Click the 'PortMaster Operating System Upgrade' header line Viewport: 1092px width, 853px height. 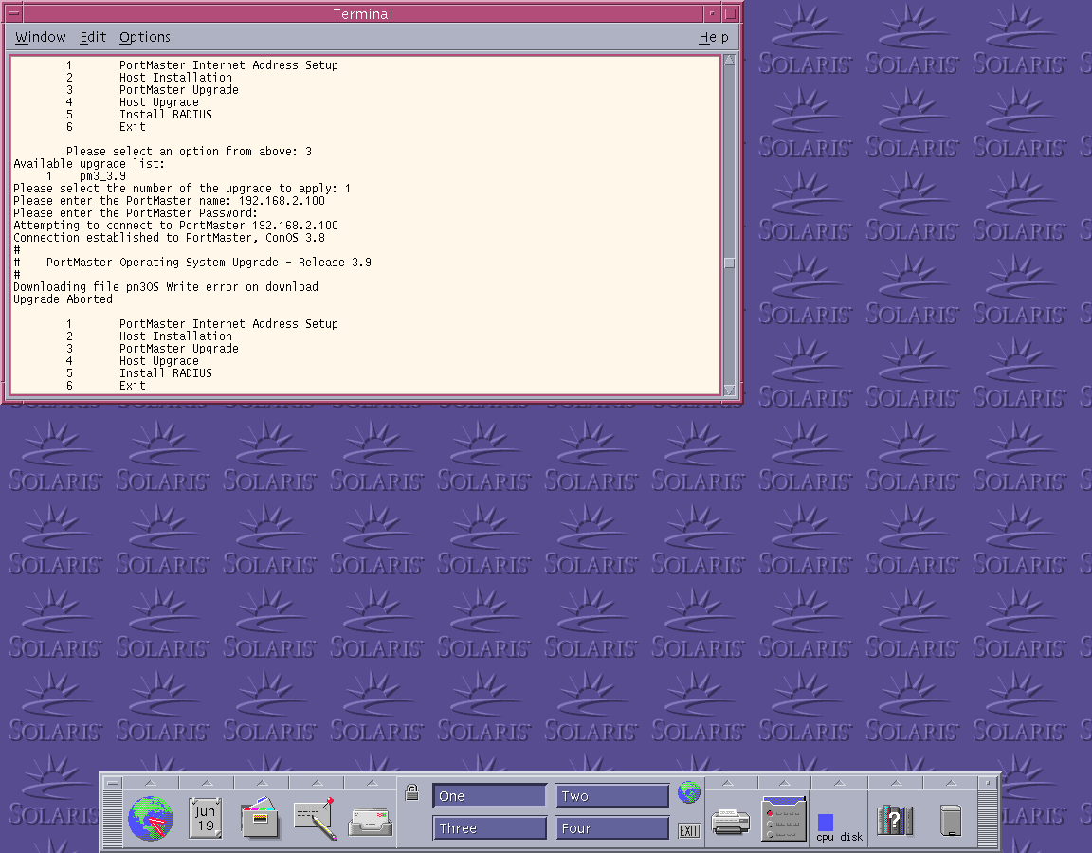click(x=209, y=263)
